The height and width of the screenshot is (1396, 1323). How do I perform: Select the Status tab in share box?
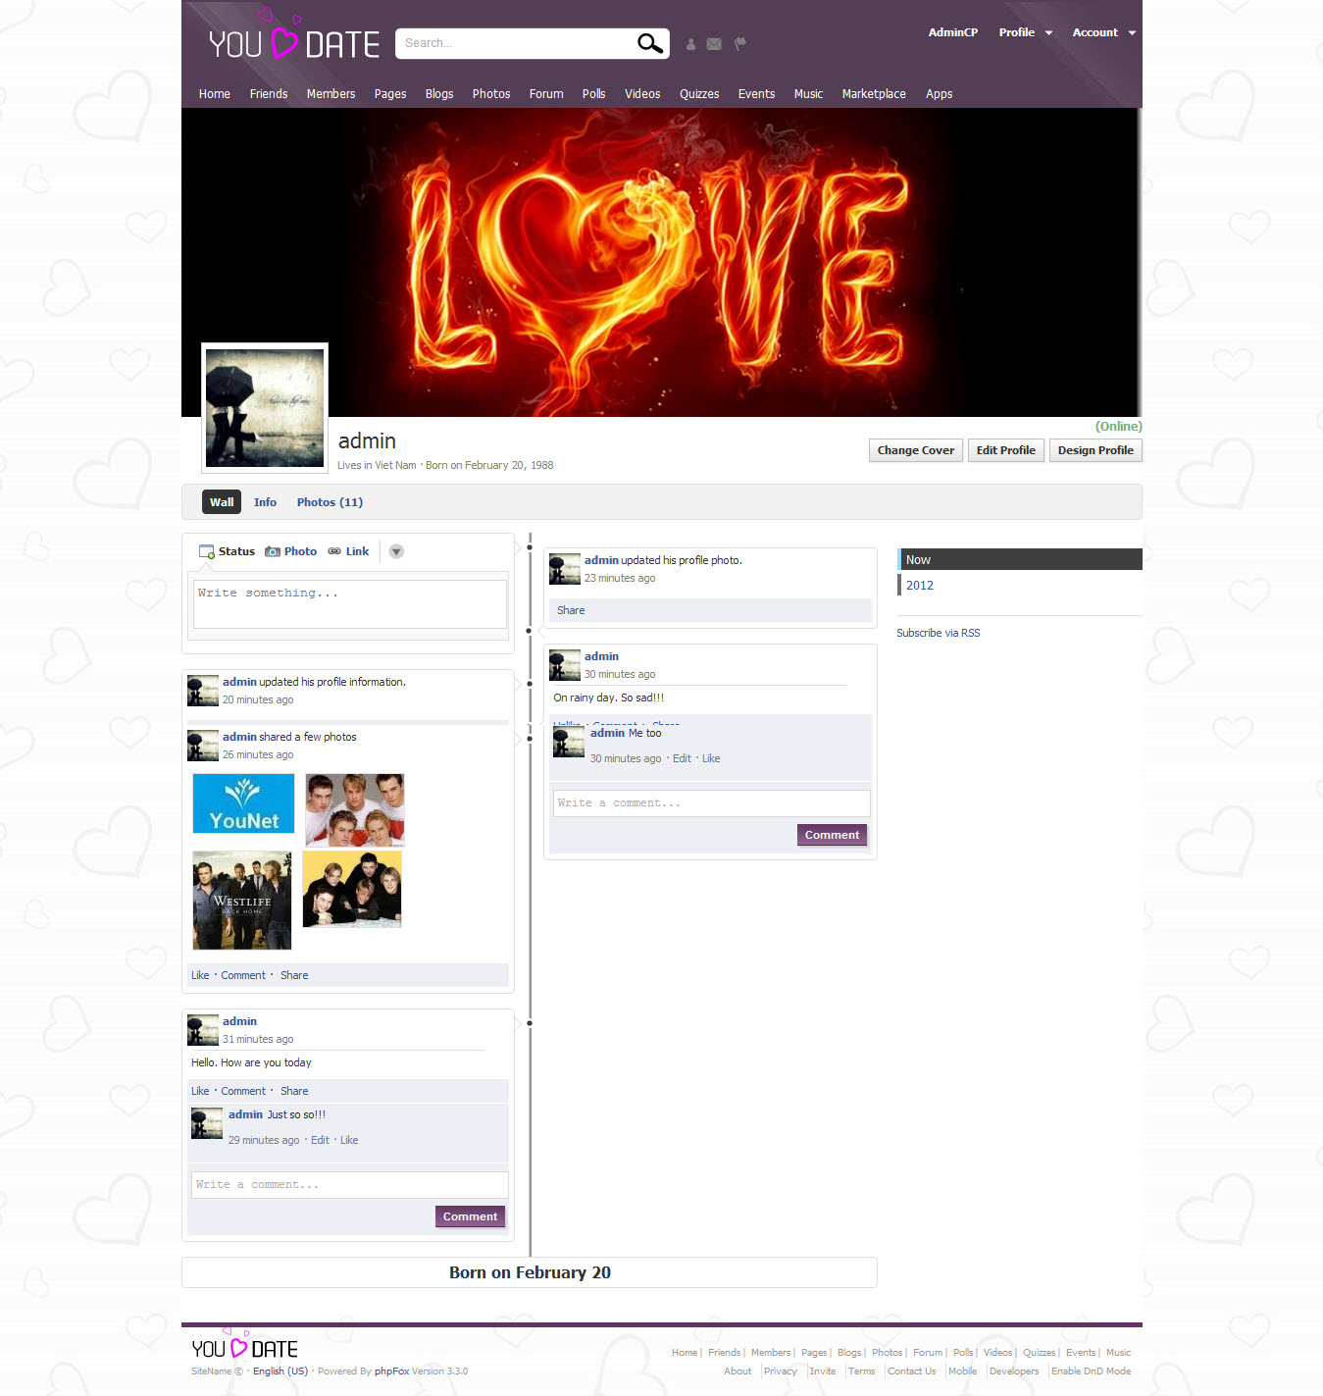(227, 551)
